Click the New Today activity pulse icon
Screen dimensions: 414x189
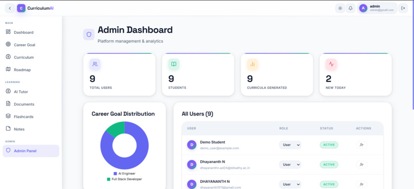(331, 64)
